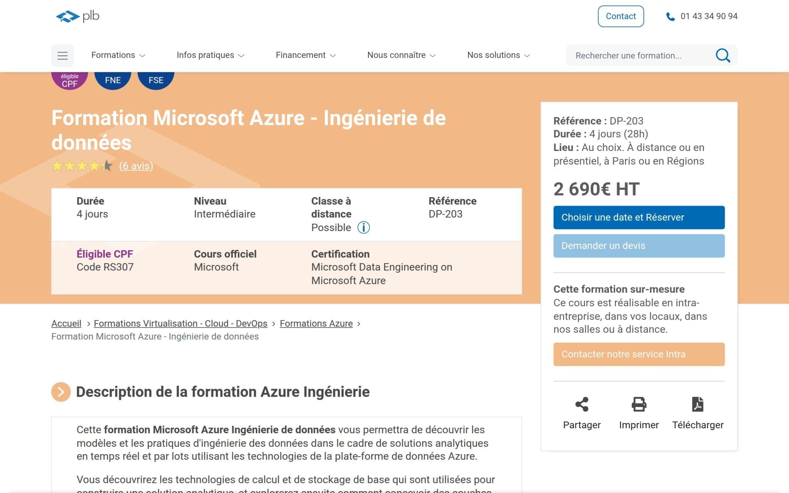Select the éligible CPF badge

click(70, 80)
